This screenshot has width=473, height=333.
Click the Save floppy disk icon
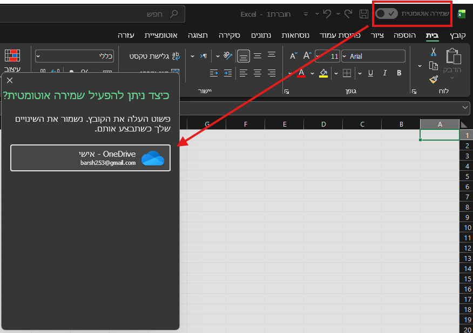pos(364,14)
